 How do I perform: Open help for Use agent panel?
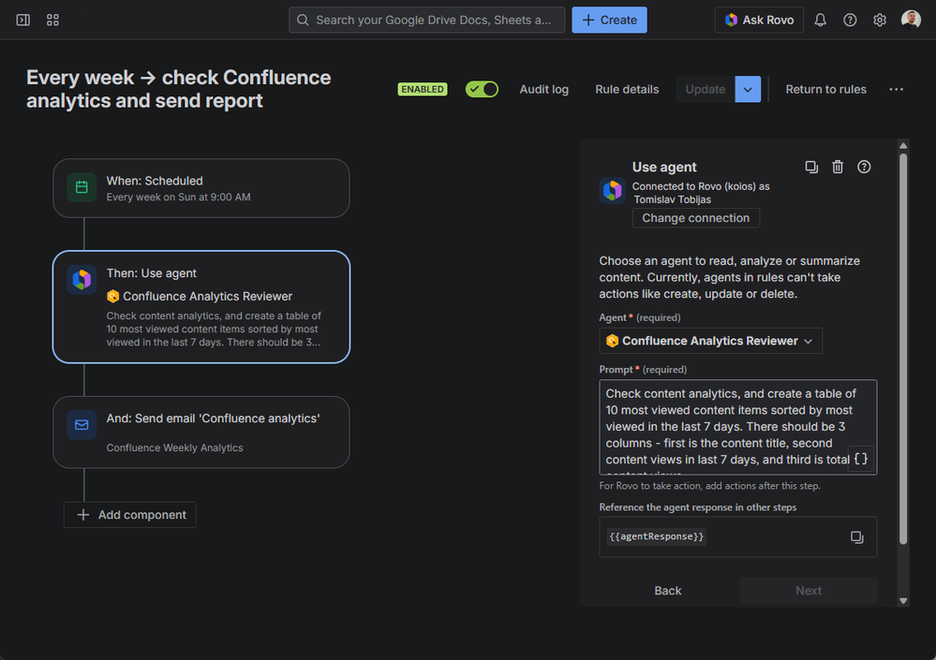pyautogui.click(x=864, y=167)
